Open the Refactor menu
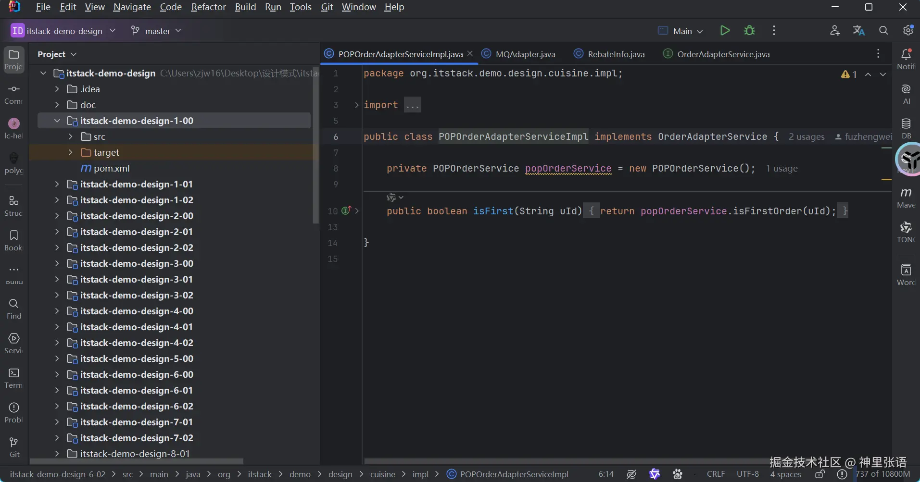 [x=208, y=7]
